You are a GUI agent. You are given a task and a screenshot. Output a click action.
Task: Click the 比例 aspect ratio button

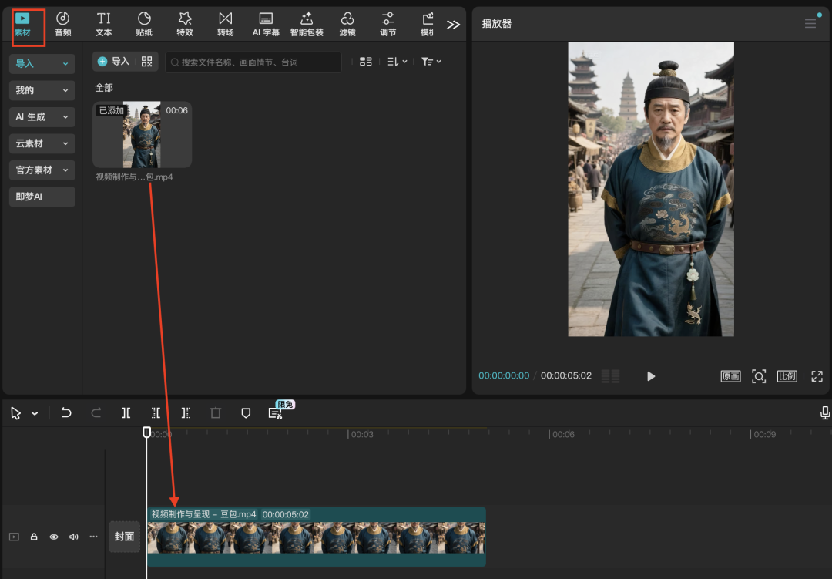787,376
